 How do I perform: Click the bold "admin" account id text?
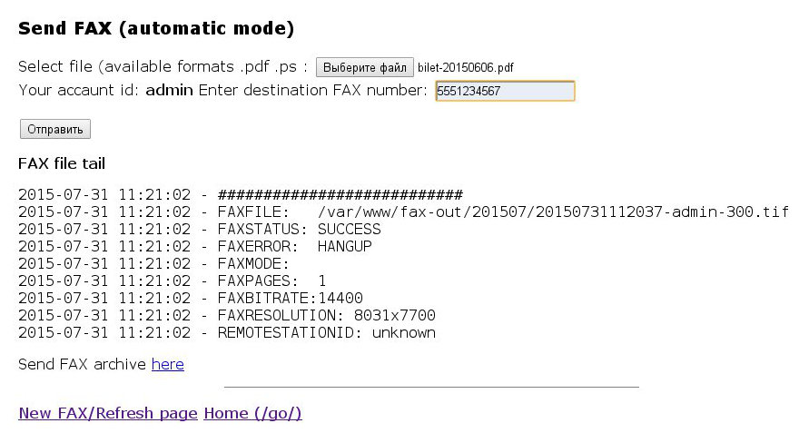(169, 90)
